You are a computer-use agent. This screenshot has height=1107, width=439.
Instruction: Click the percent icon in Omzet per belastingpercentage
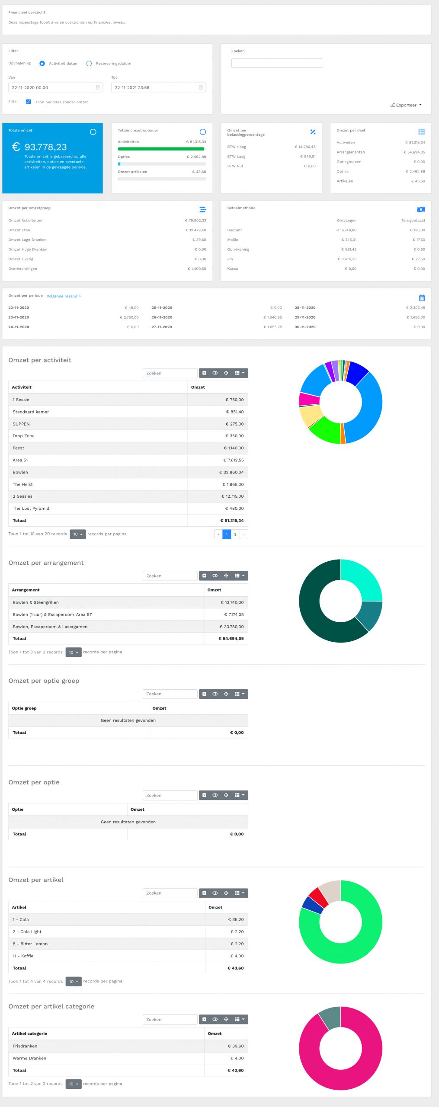313,132
